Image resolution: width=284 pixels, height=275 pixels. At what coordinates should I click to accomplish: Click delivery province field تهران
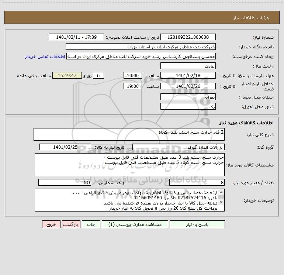click(x=188, y=97)
